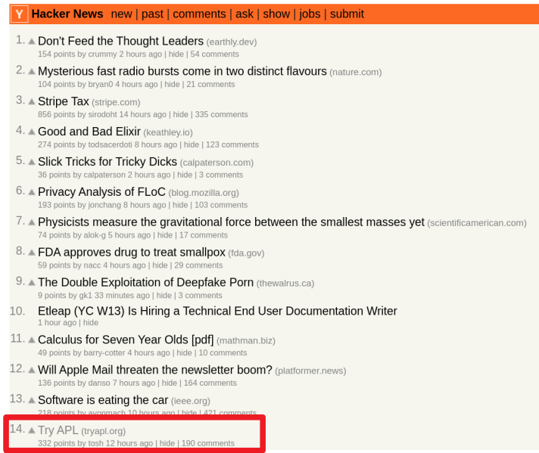Open the 'past' section
This screenshot has height=453, width=539.
(x=152, y=14)
